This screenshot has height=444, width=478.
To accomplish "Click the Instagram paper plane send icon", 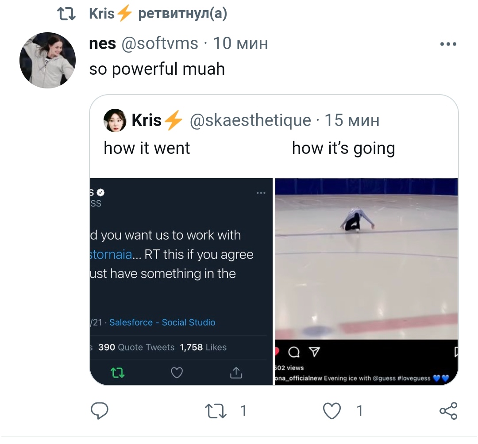I will [314, 352].
